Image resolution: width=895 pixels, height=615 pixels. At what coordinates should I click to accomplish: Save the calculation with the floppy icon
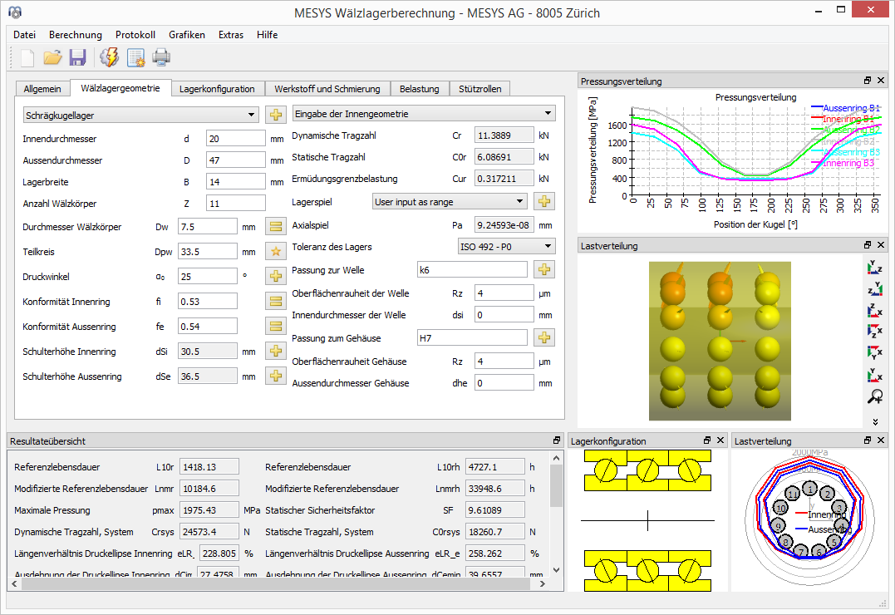pos(77,57)
